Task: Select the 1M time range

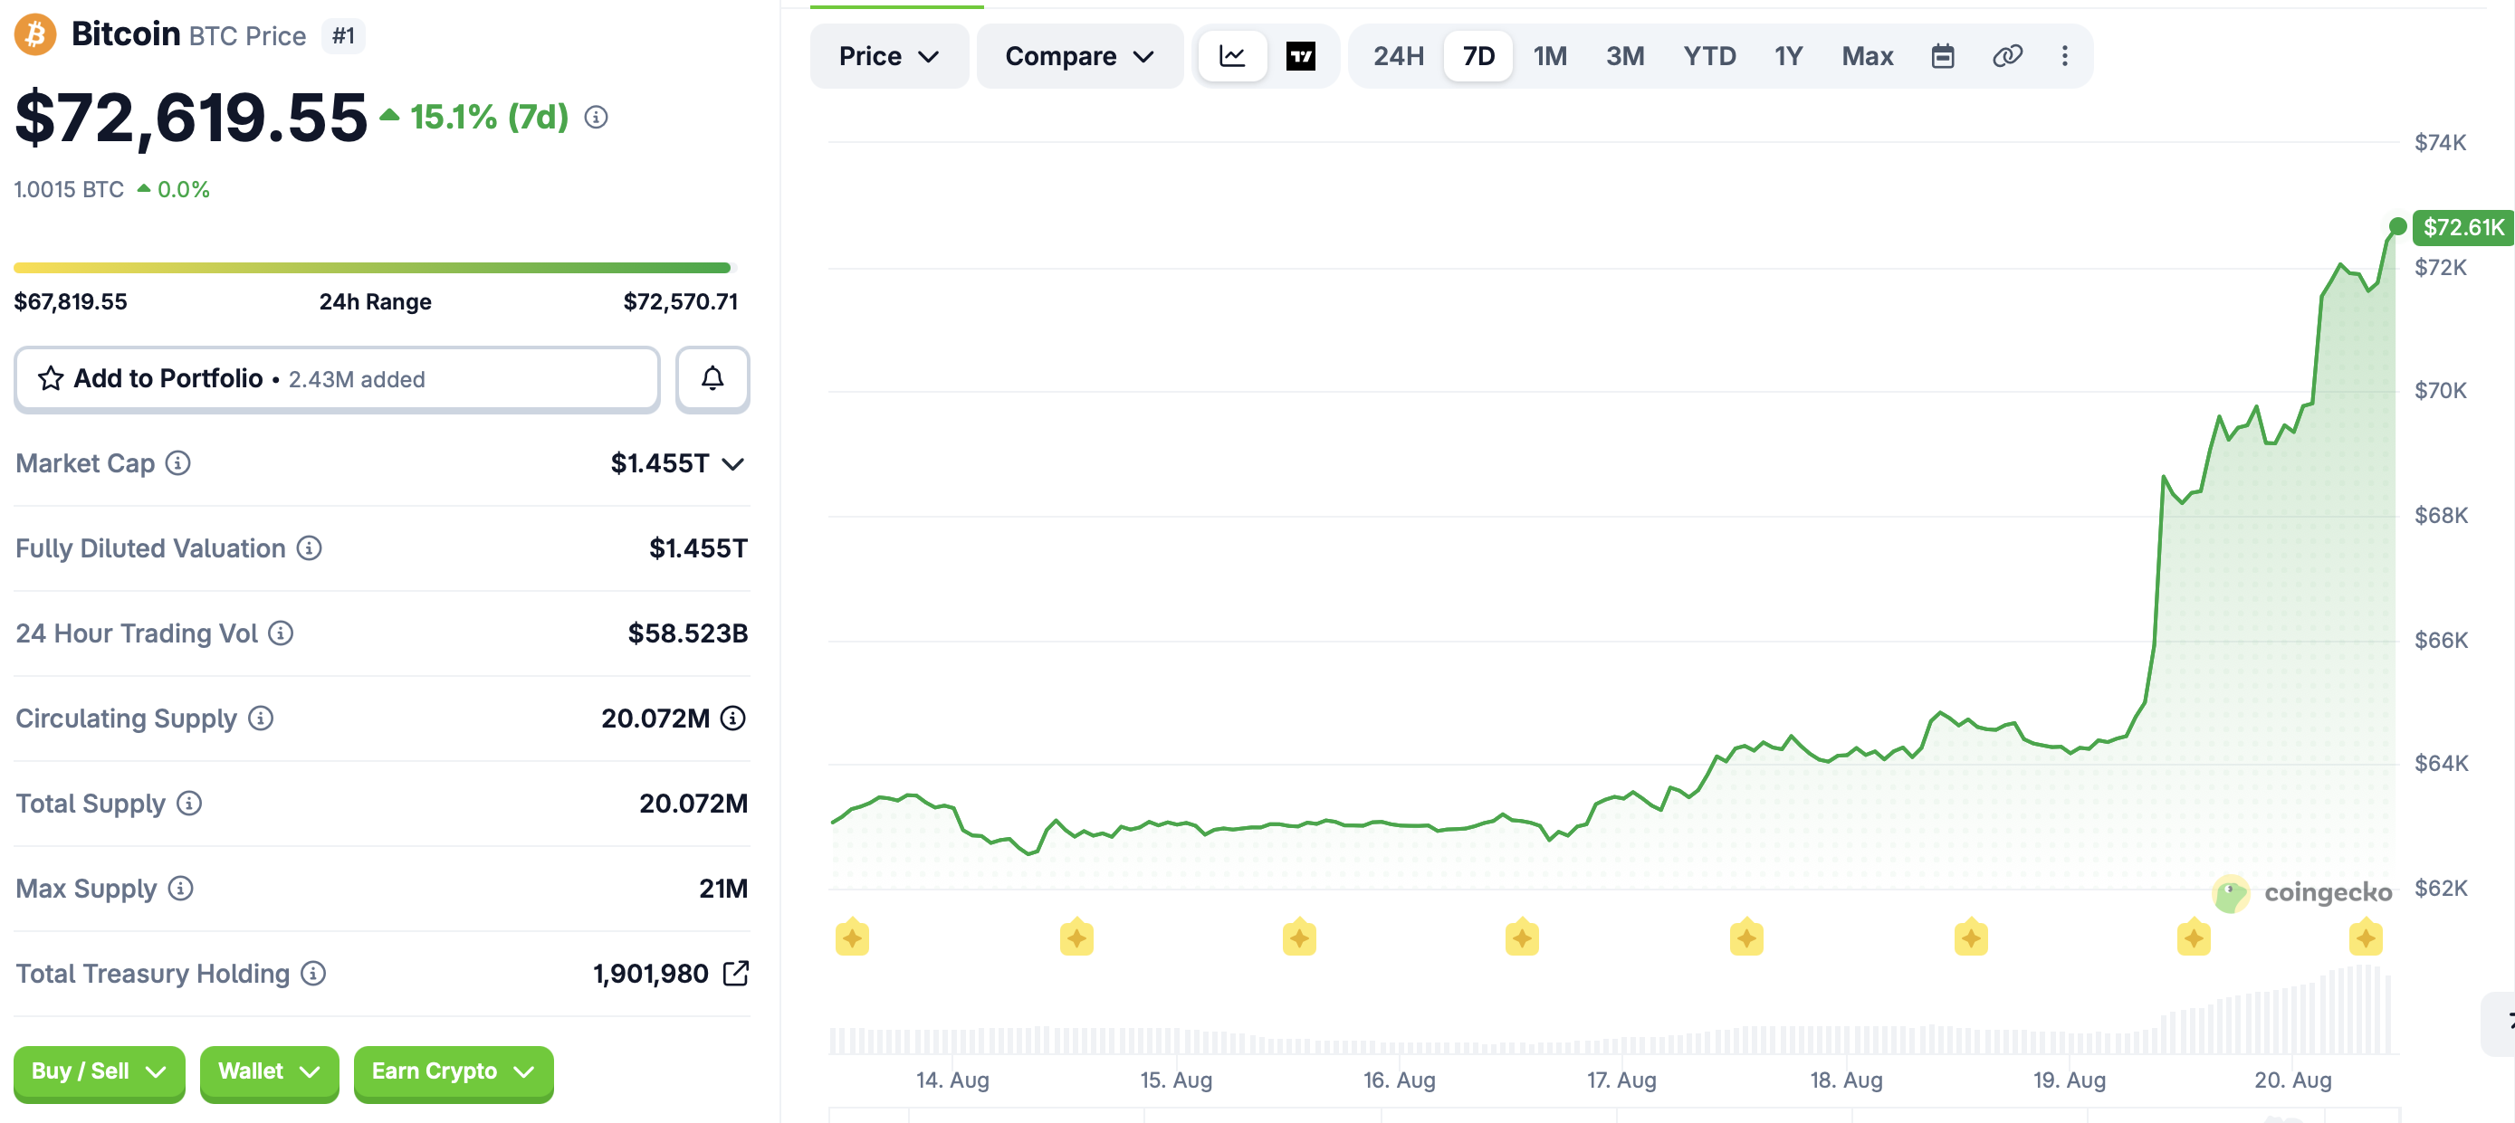Action: (x=1549, y=57)
